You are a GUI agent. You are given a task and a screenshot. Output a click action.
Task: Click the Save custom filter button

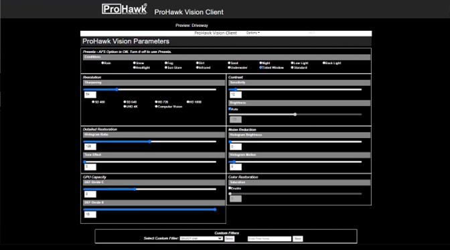[x=297, y=239]
